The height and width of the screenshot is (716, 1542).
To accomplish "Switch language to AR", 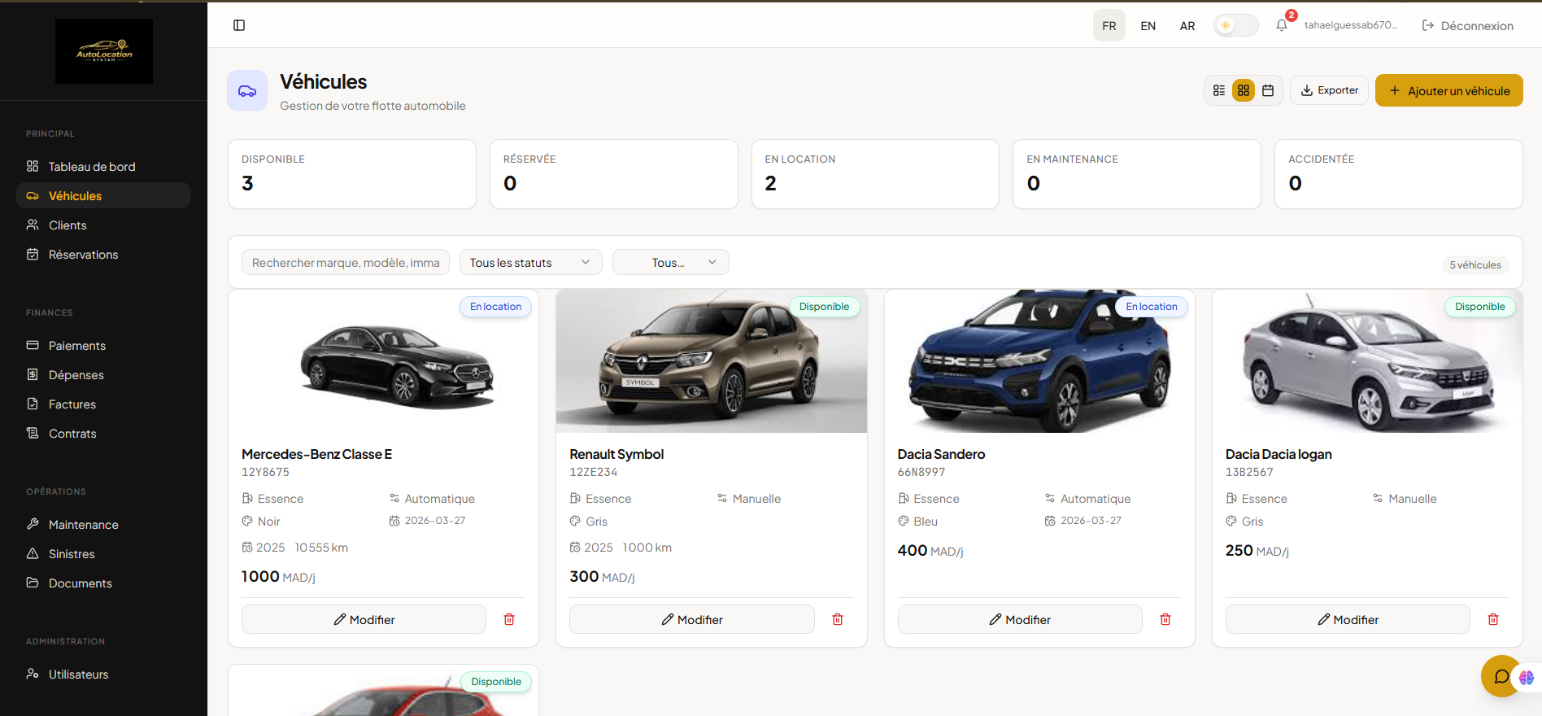I will [1187, 25].
